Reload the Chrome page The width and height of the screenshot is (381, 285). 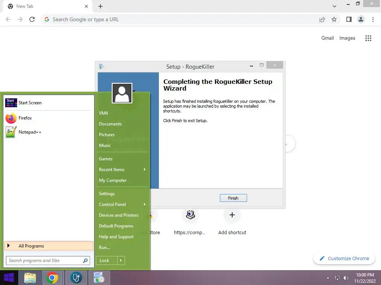click(x=32, y=19)
